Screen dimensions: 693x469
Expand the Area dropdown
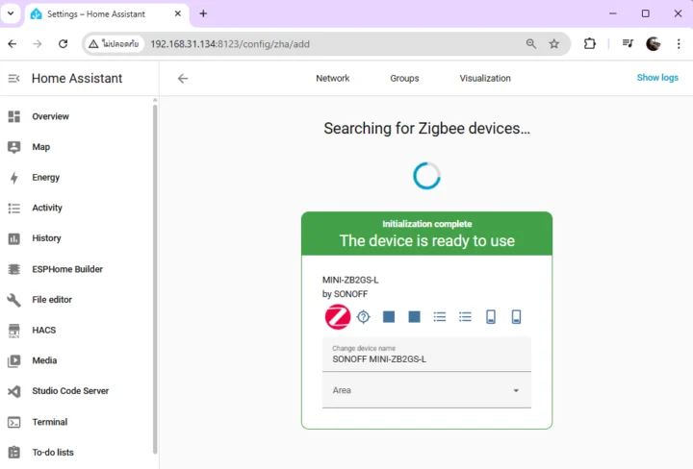[x=426, y=390]
